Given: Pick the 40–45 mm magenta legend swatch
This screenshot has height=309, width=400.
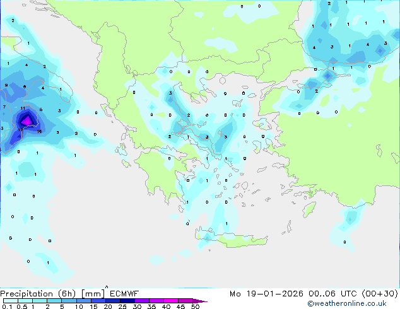Looking at the screenshot, I should click(x=171, y=301).
